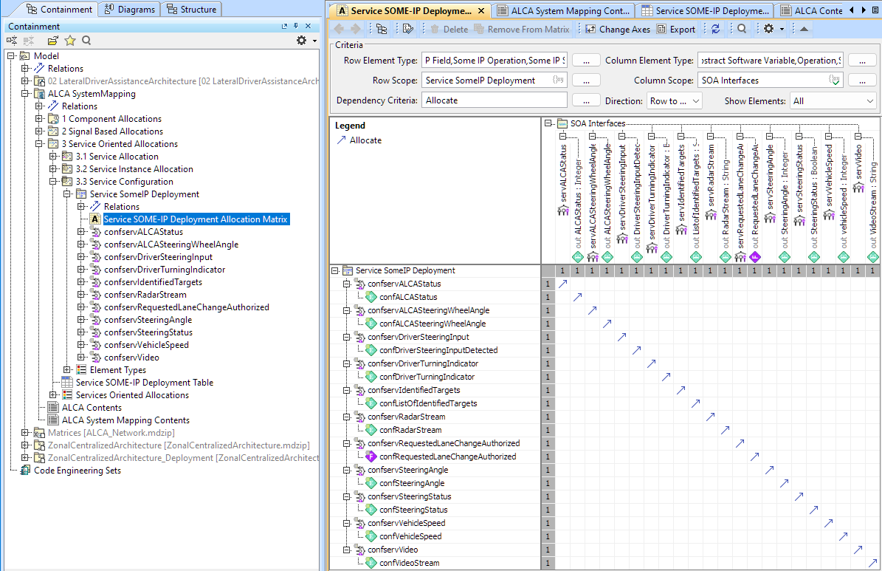Open the Show Elements dropdown
Screen dimensions: 882x571
pyautogui.click(x=832, y=101)
